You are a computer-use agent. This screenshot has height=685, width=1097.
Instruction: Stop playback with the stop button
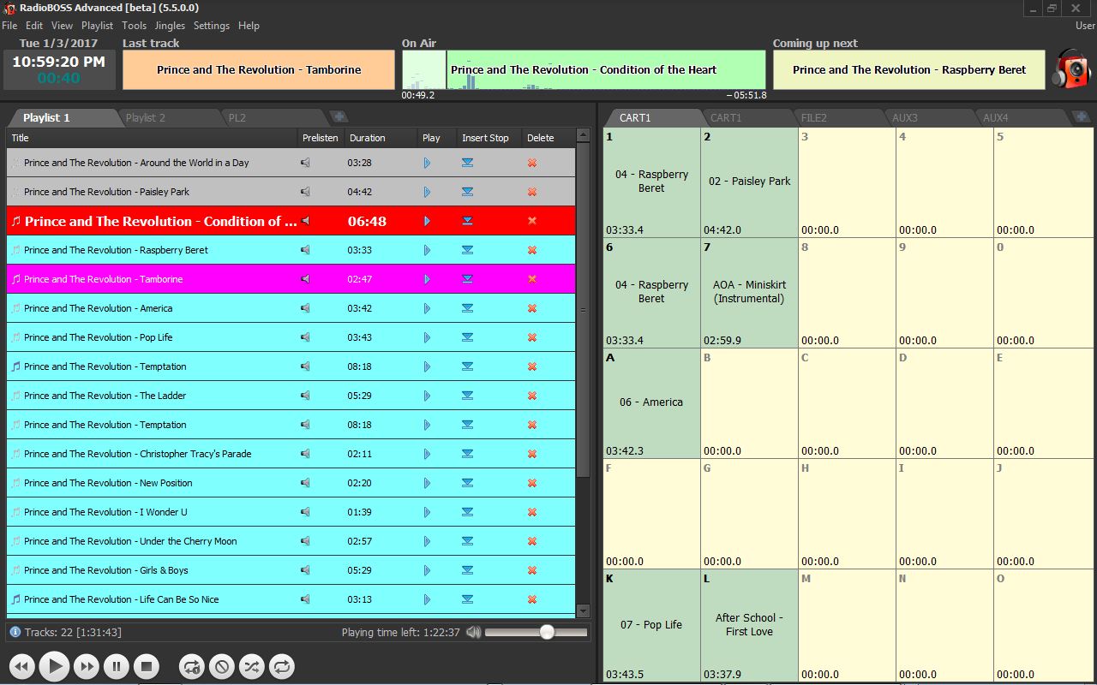tap(146, 665)
